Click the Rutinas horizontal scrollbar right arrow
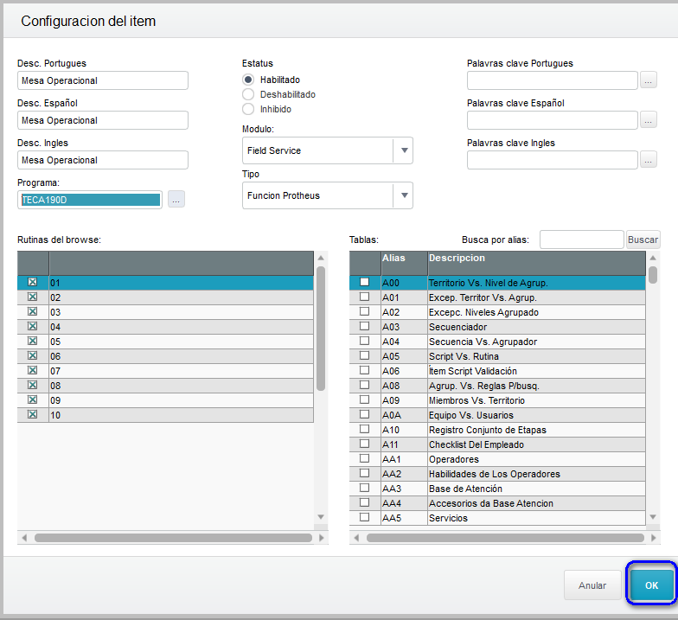The height and width of the screenshot is (620, 678). pos(322,538)
